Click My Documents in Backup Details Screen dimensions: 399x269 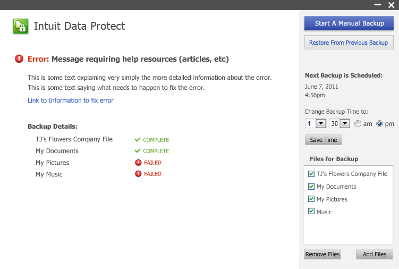coord(57,151)
